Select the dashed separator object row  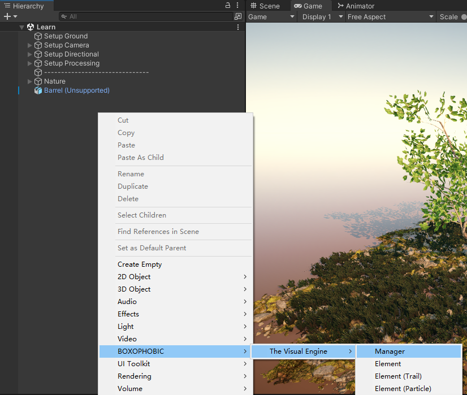[x=96, y=72]
